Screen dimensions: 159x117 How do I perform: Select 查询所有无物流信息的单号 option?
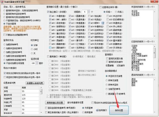click(4, 17)
